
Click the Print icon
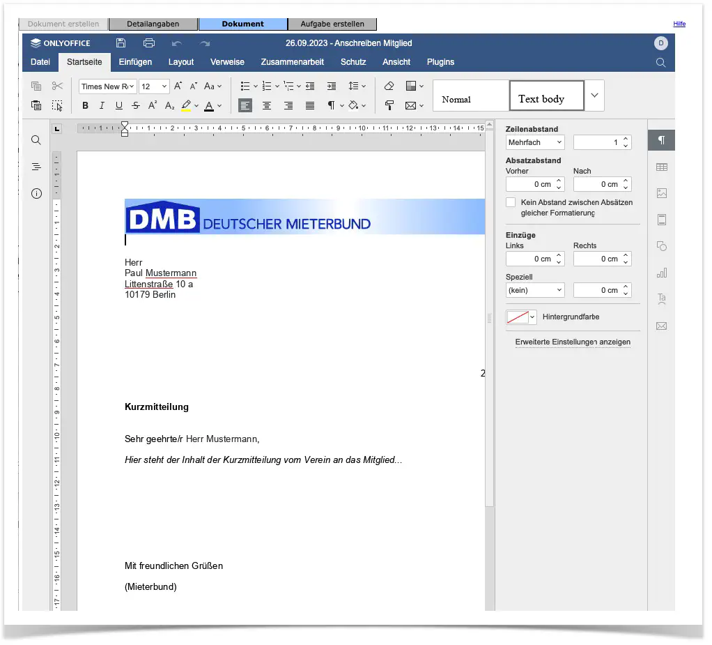(x=148, y=43)
